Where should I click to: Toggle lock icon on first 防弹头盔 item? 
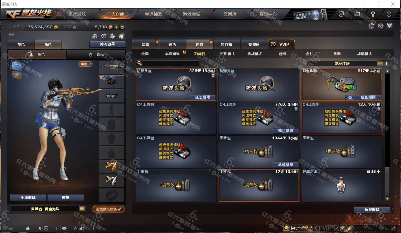click(x=213, y=75)
